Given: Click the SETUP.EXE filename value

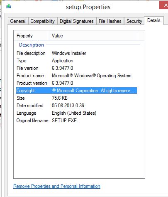Looking at the screenshot, I should [x=64, y=121].
